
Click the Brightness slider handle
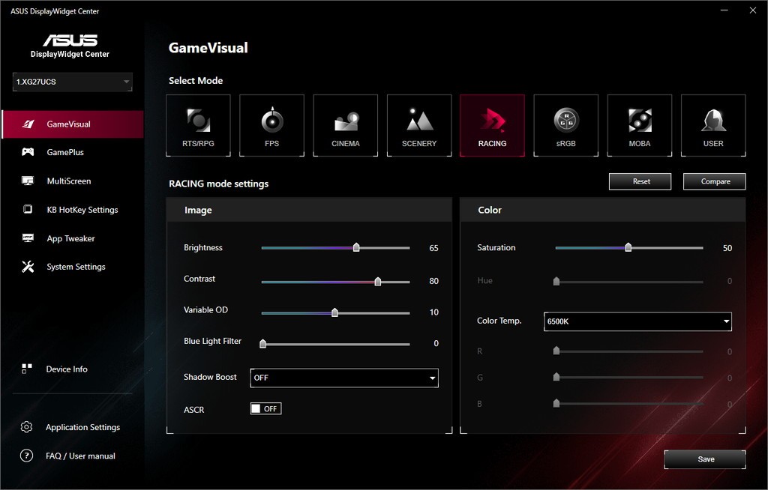pyautogui.click(x=356, y=247)
